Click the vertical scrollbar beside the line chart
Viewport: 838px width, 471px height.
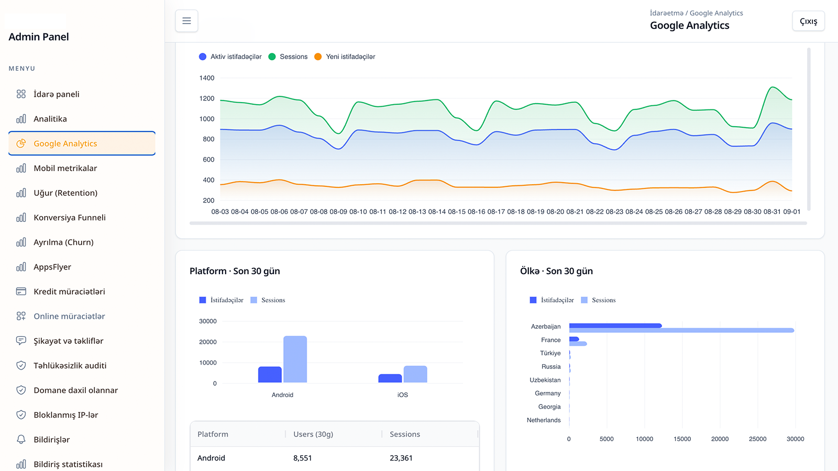(809, 129)
